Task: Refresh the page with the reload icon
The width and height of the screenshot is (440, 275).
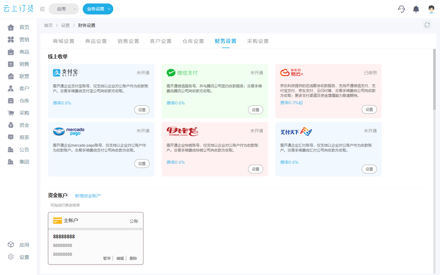Action: click(427, 25)
